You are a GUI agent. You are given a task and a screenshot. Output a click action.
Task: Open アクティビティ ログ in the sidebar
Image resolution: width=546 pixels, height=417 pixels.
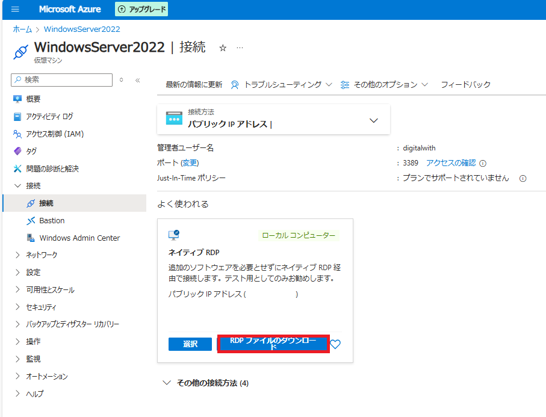click(49, 117)
